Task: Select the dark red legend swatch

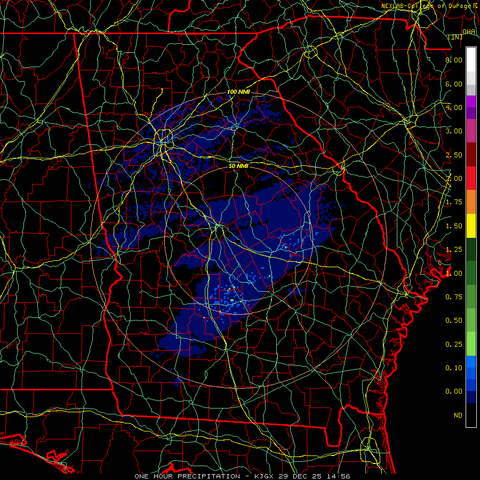Action: point(471,155)
